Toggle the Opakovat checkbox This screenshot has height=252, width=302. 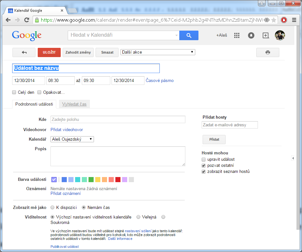tap(39, 92)
